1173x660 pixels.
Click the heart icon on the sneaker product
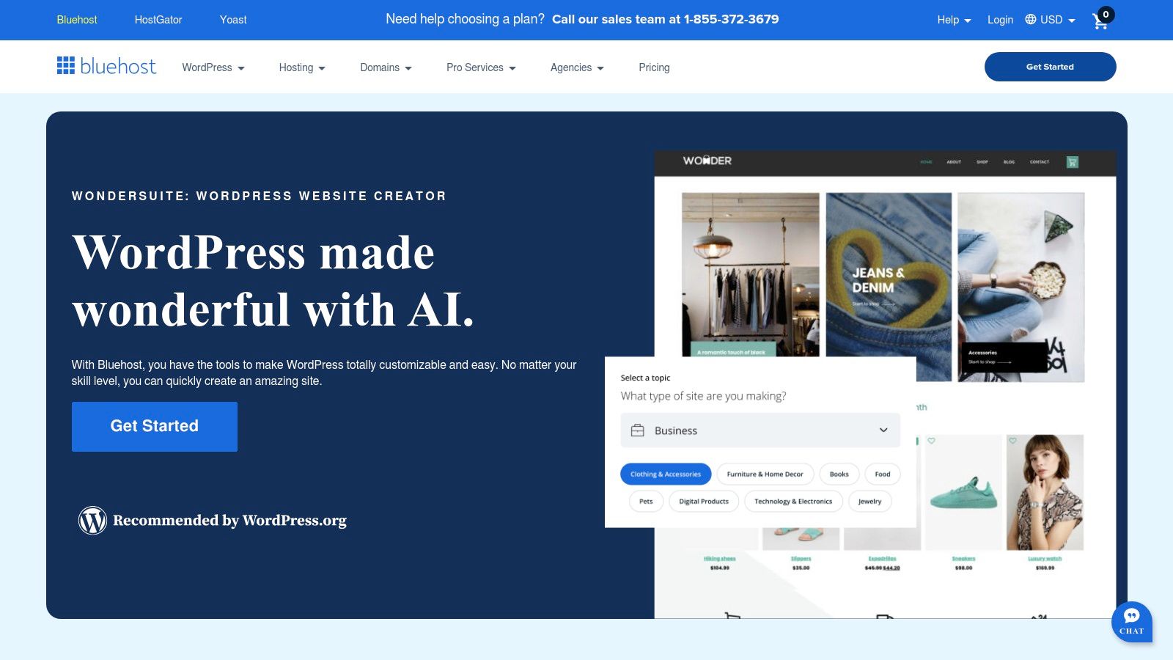click(932, 441)
